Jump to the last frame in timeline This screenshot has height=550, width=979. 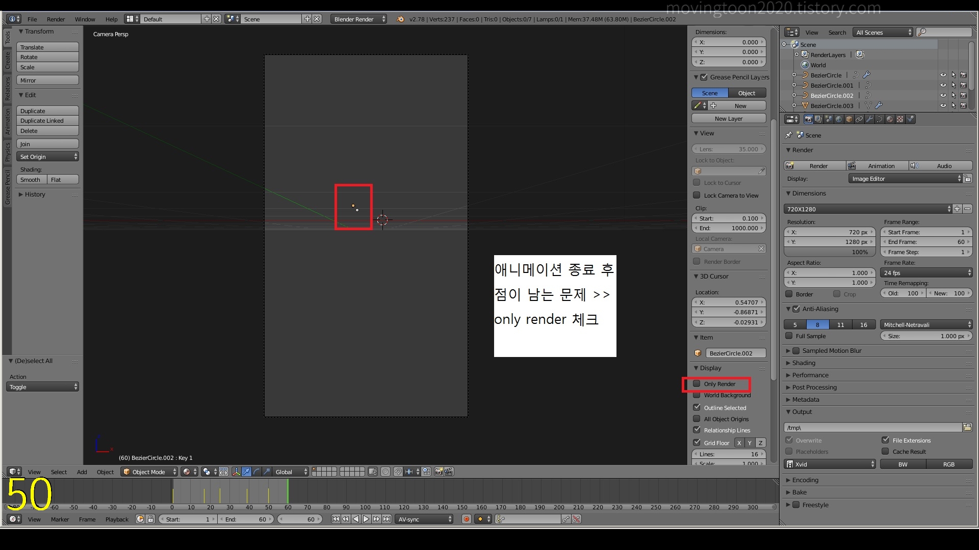pos(387,519)
